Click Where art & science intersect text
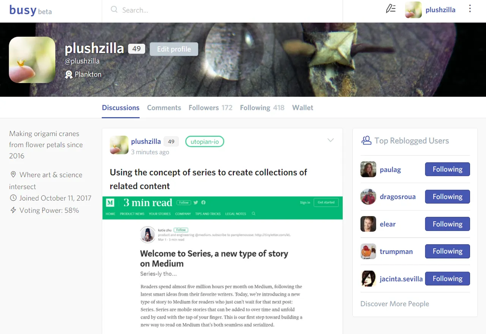486x334 pixels. [46, 181]
